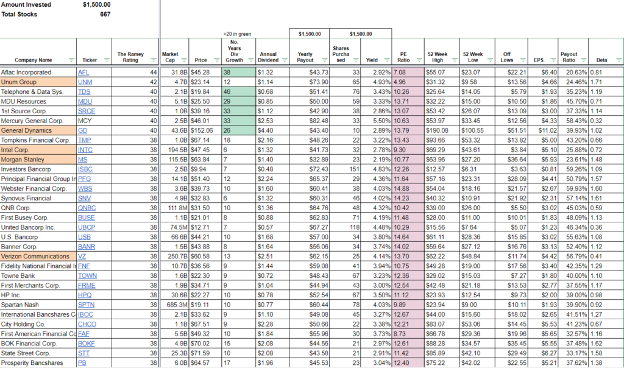The width and height of the screenshot is (624, 368).
Task: Click the GD ticker hyperlink
Action: tap(83, 130)
